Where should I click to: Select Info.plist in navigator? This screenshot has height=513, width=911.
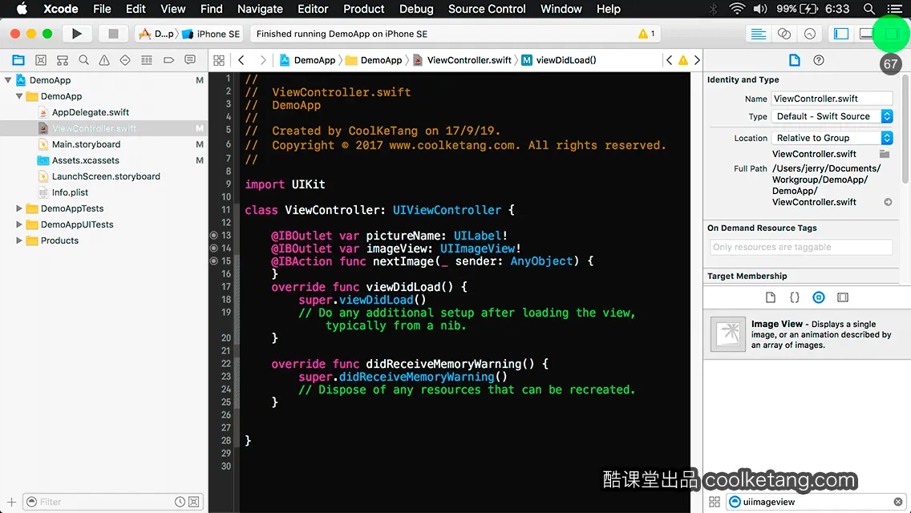(x=70, y=192)
